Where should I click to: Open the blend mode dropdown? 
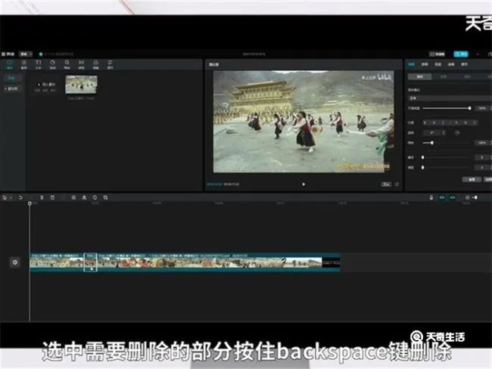click(x=450, y=98)
